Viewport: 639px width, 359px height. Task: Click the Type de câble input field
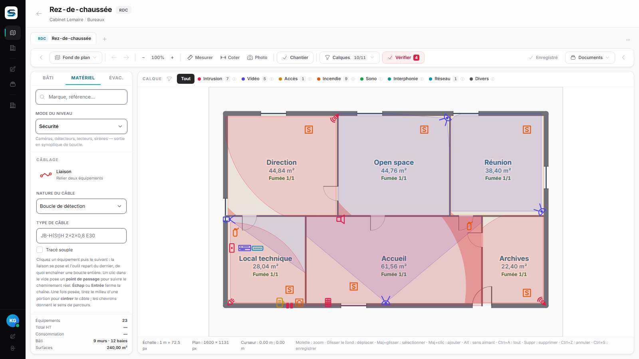81,236
